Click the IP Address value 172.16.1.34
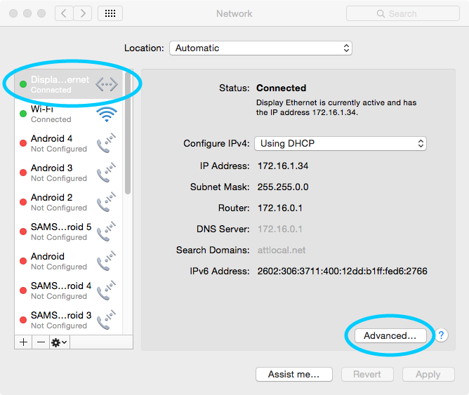The height and width of the screenshot is (395, 469). (283, 166)
